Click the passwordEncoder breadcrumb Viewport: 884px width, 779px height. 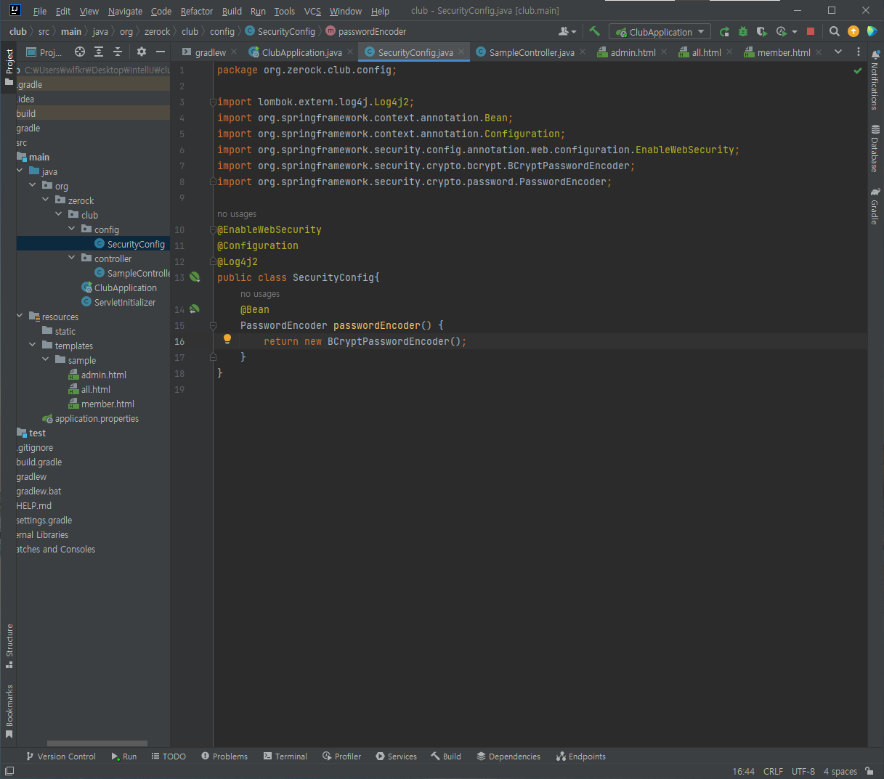click(366, 31)
